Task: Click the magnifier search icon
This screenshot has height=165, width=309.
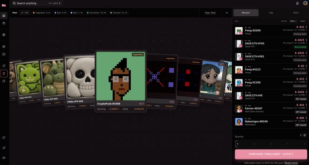Action: point(14,3)
